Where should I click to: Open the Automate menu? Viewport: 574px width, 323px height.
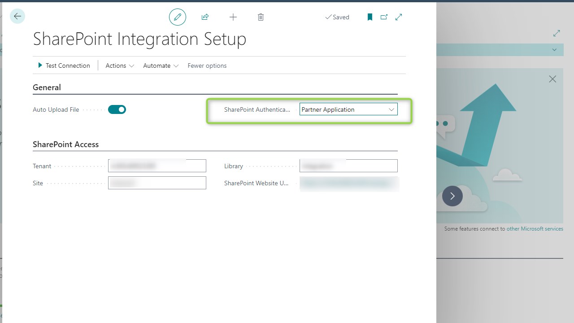[x=161, y=65]
